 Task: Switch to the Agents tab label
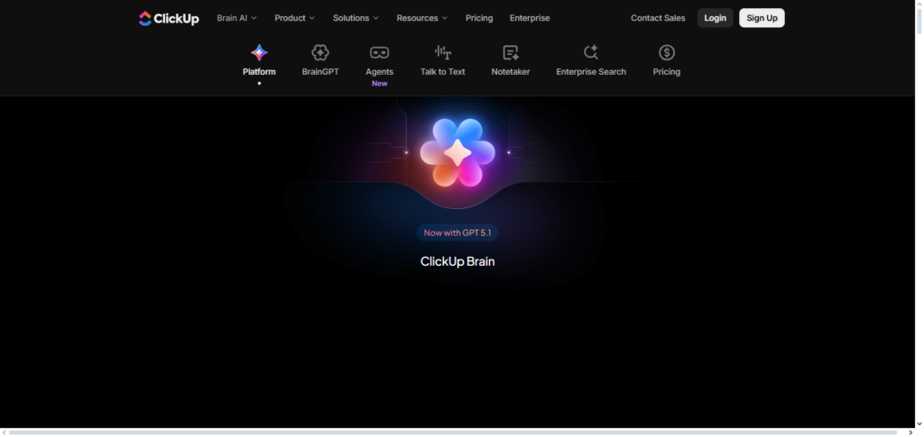(380, 72)
